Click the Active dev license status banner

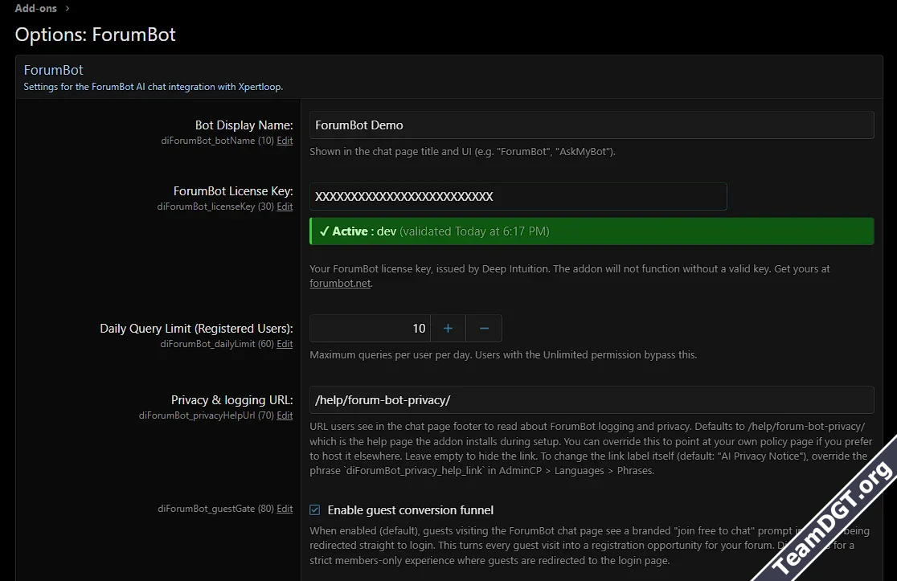(x=592, y=231)
